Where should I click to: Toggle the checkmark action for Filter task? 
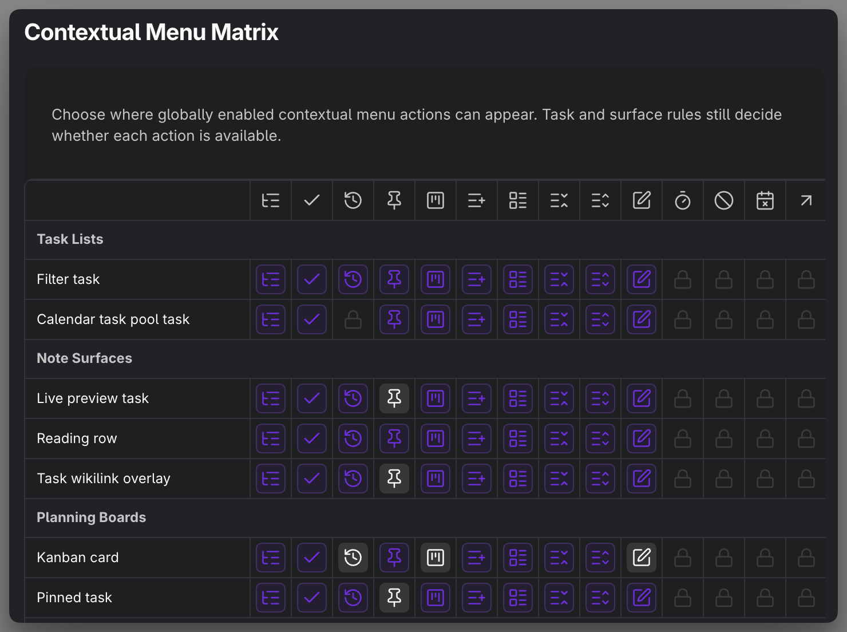312,279
